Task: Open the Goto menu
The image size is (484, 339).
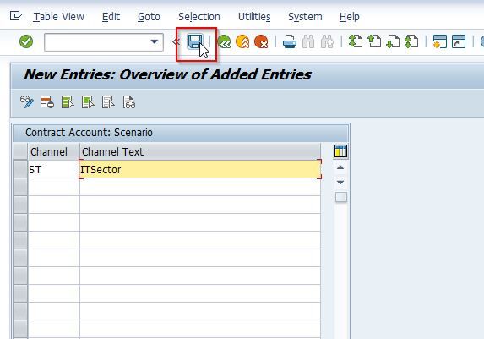Action: tap(149, 17)
